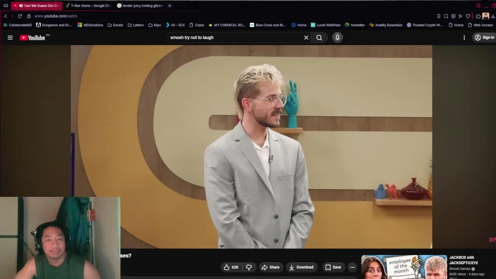This screenshot has width=496, height=279.
Task: Open a new browser tab
Action: pos(169,5)
